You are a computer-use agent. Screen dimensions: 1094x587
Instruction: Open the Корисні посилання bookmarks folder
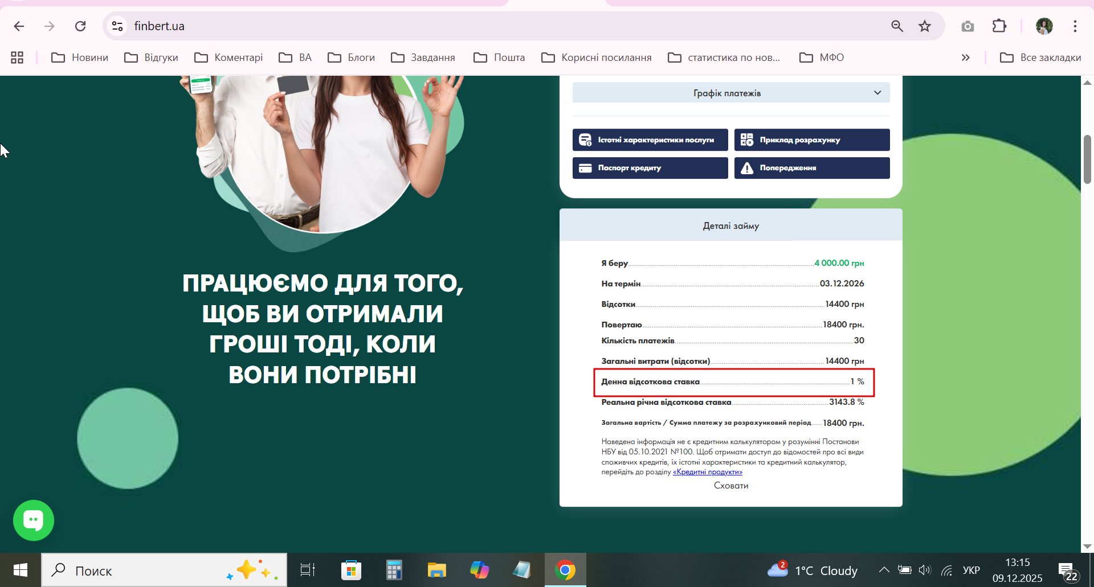point(597,58)
